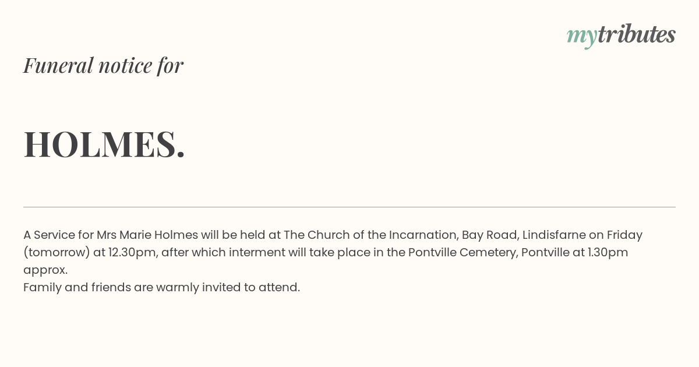Viewport: 699px width, 367px height.
Task: Click the green "my" part of logo
Action: (582, 37)
